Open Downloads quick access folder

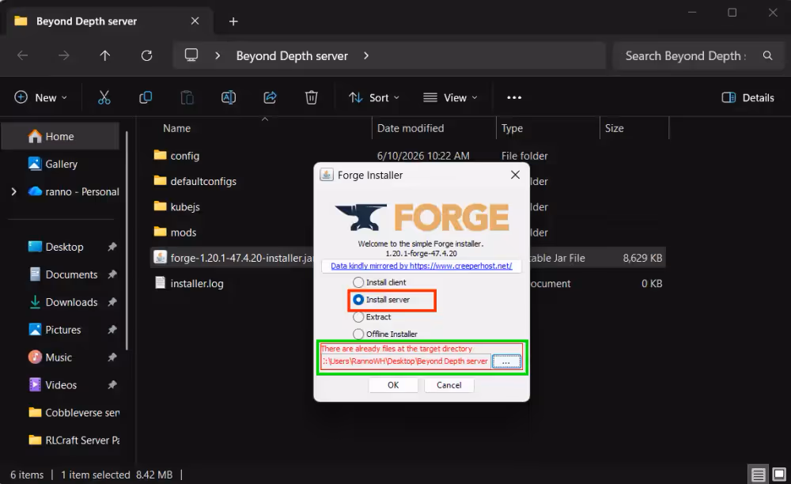tap(71, 302)
